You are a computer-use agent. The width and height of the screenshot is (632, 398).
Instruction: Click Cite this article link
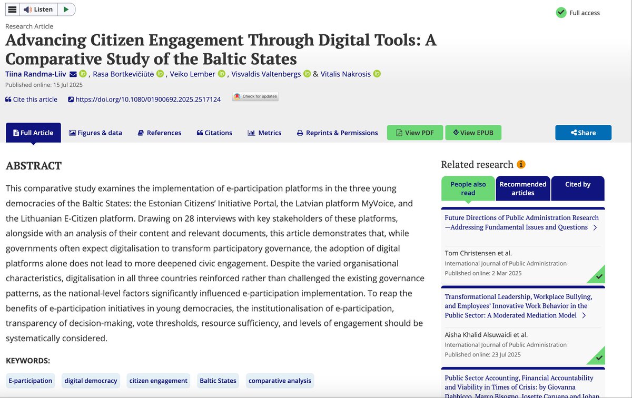(31, 100)
